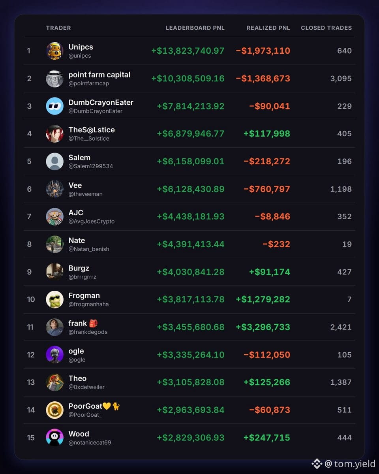Open the @unipcs handle link
379x474 pixels.
click(x=80, y=56)
